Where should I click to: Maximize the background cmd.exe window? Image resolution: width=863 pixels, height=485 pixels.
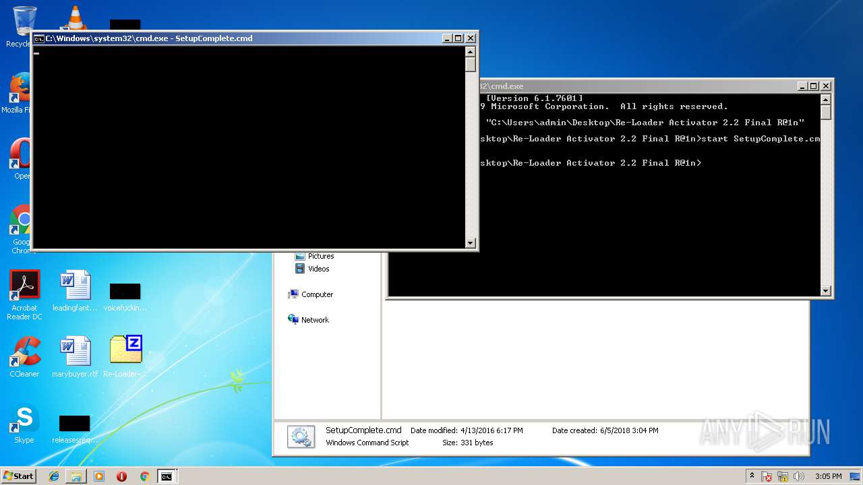(x=814, y=86)
